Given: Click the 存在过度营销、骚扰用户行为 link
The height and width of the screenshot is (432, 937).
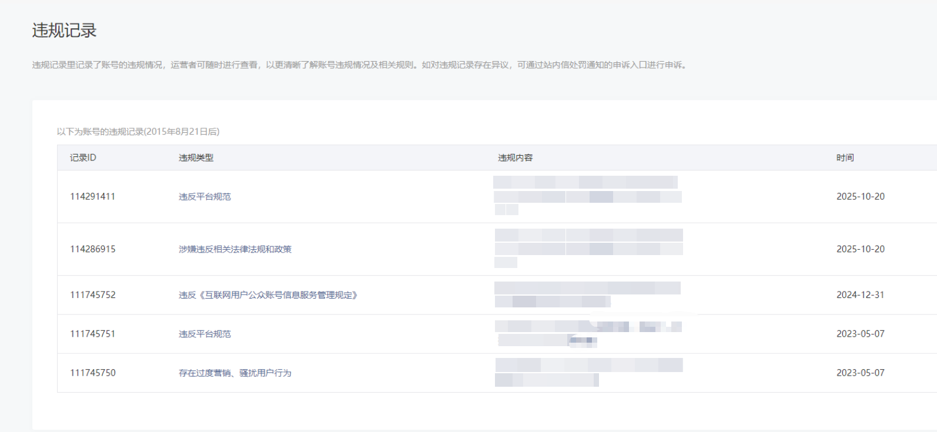Looking at the screenshot, I should click(235, 373).
